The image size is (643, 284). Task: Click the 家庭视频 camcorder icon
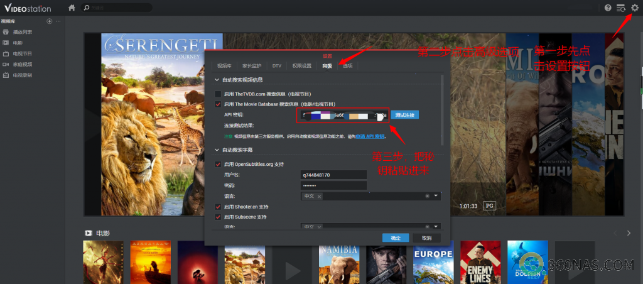pyautogui.click(x=6, y=65)
